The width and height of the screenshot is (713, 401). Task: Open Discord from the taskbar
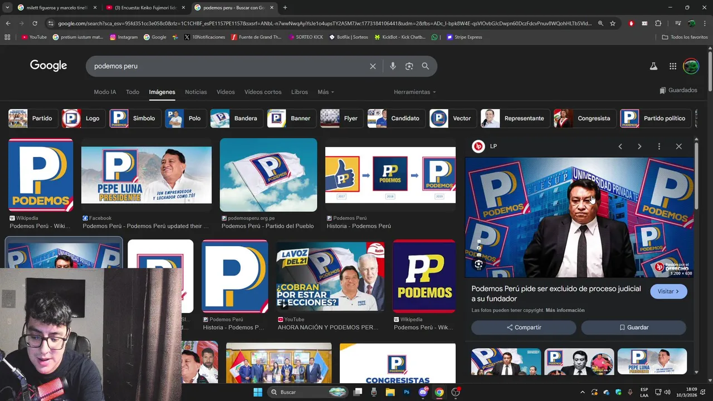[x=423, y=392]
